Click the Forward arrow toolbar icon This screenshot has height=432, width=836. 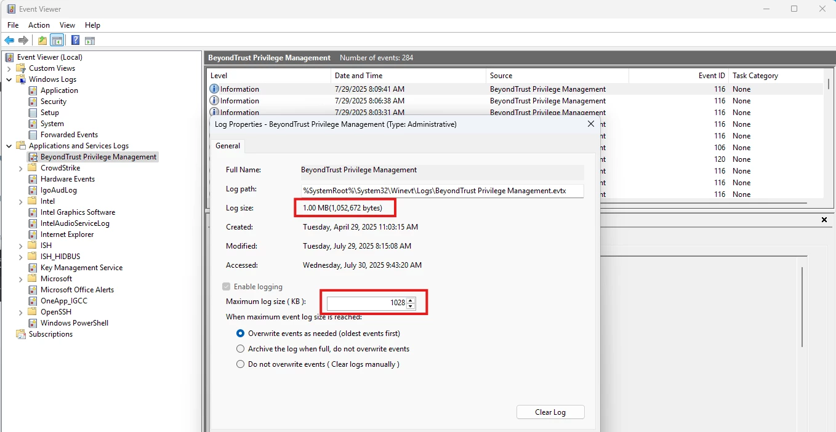(23, 41)
